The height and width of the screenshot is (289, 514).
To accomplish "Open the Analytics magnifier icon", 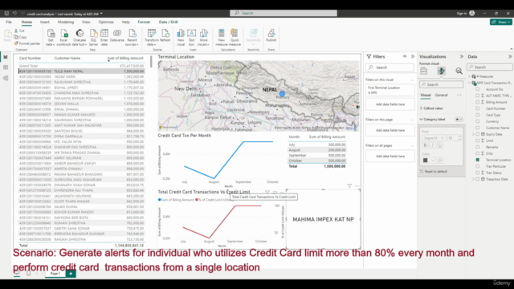I will point(459,71).
